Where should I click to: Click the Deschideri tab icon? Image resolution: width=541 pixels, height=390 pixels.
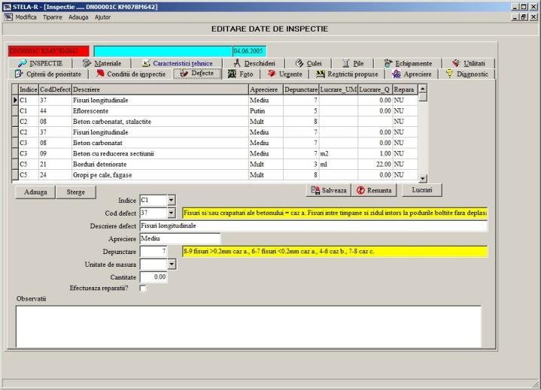[x=237, y=63]
